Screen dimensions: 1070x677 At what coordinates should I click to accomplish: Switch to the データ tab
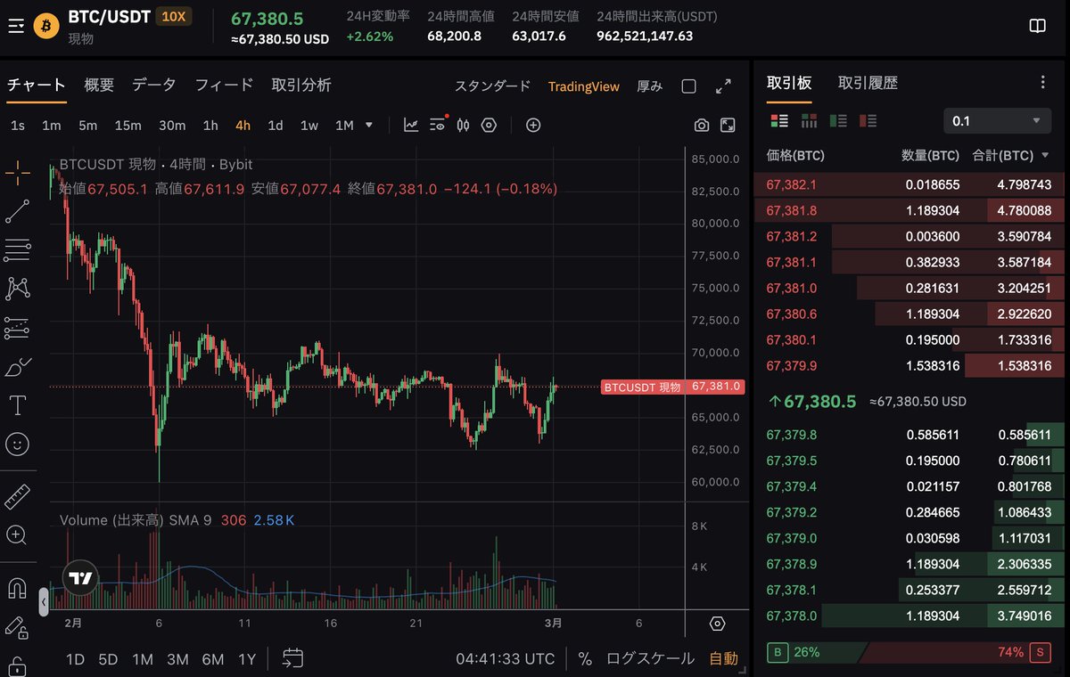153,85
